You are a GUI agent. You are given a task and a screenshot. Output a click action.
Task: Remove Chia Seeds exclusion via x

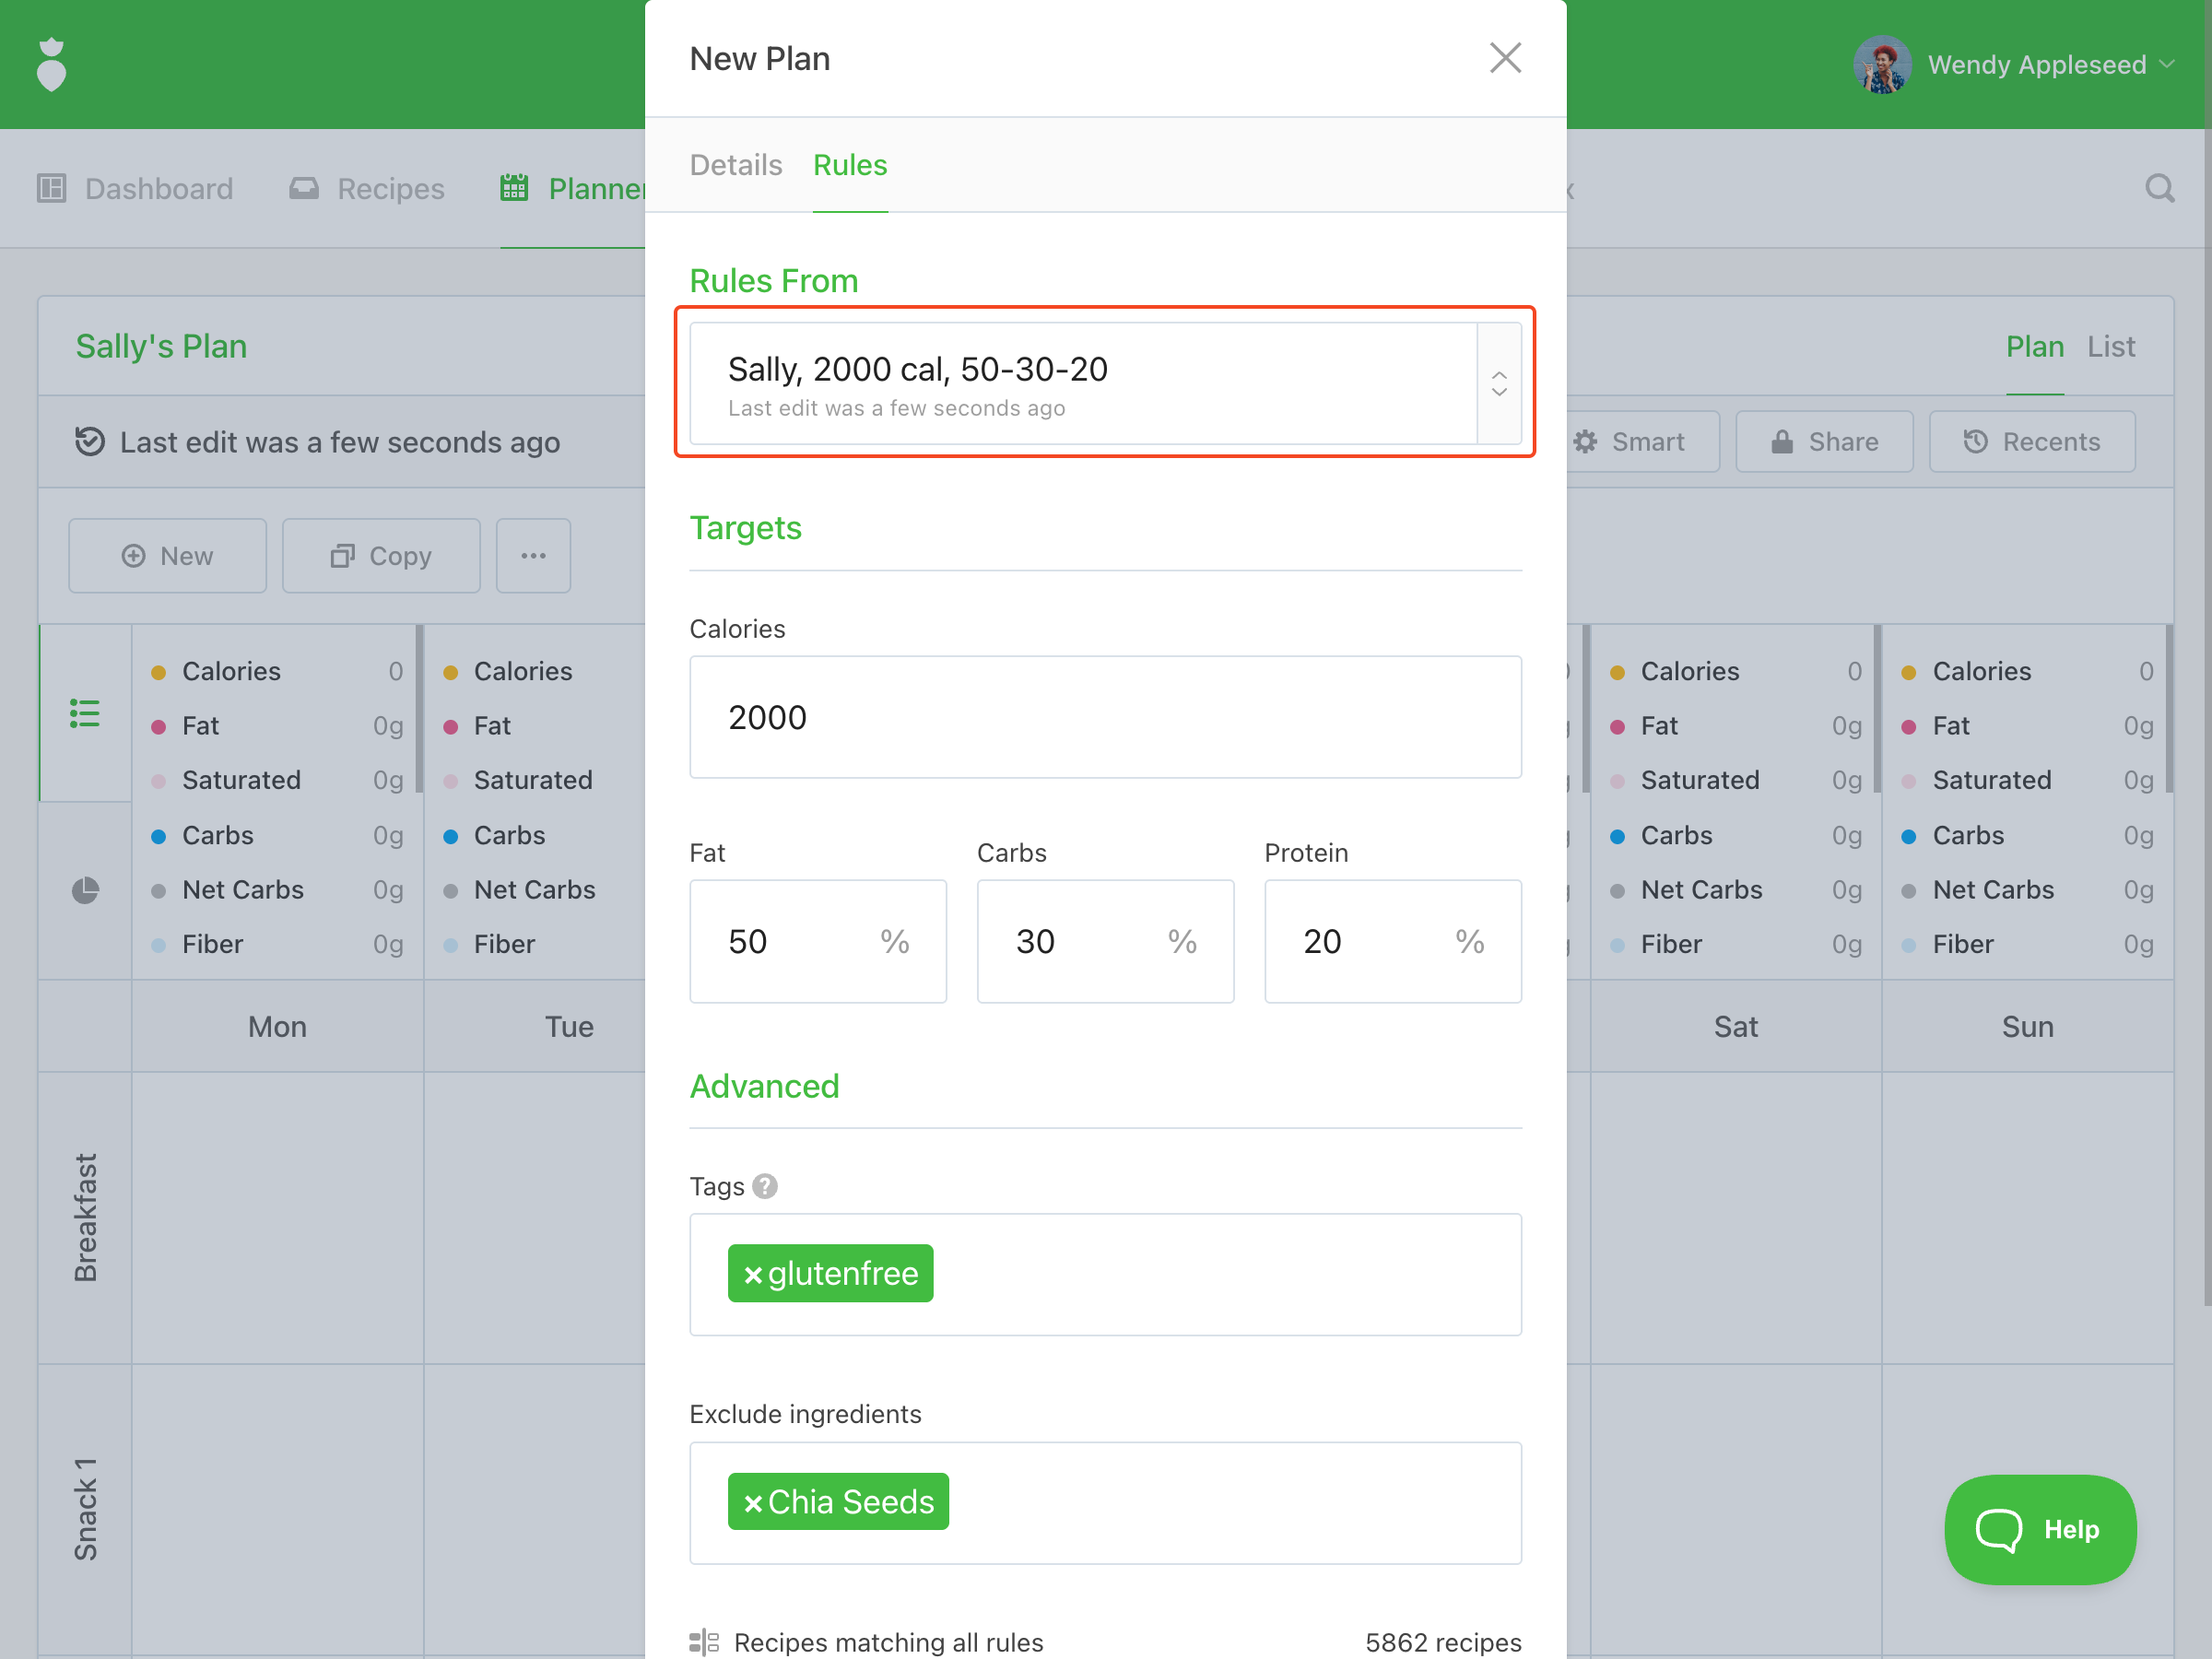(753, 1502)
